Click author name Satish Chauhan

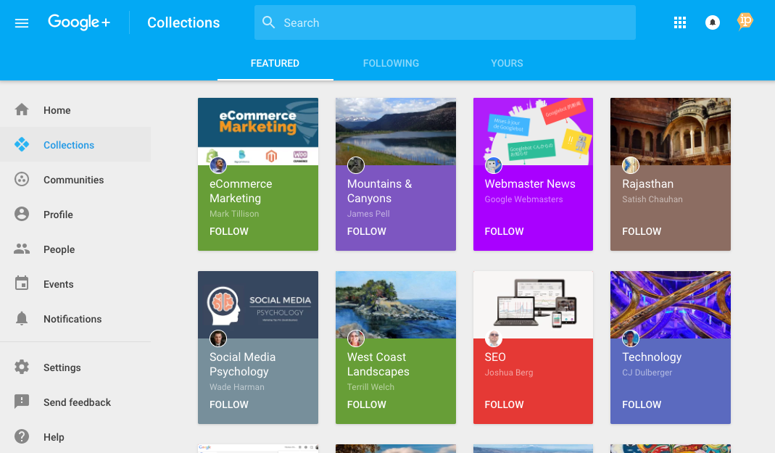click(652, 199)
